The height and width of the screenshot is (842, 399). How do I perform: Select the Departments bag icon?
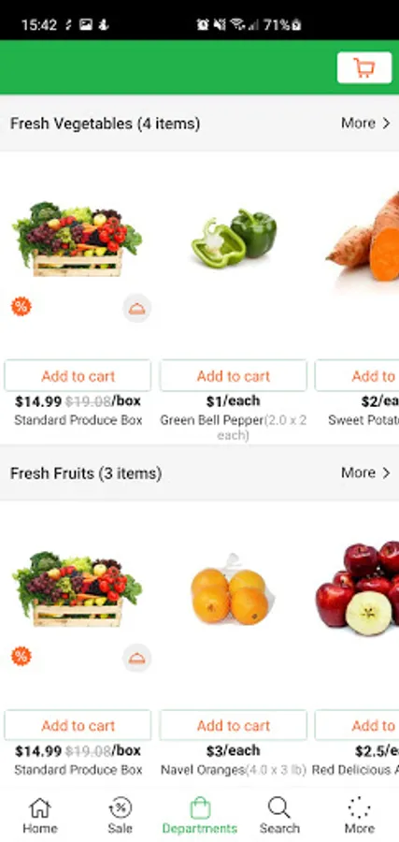pos(200,807)
